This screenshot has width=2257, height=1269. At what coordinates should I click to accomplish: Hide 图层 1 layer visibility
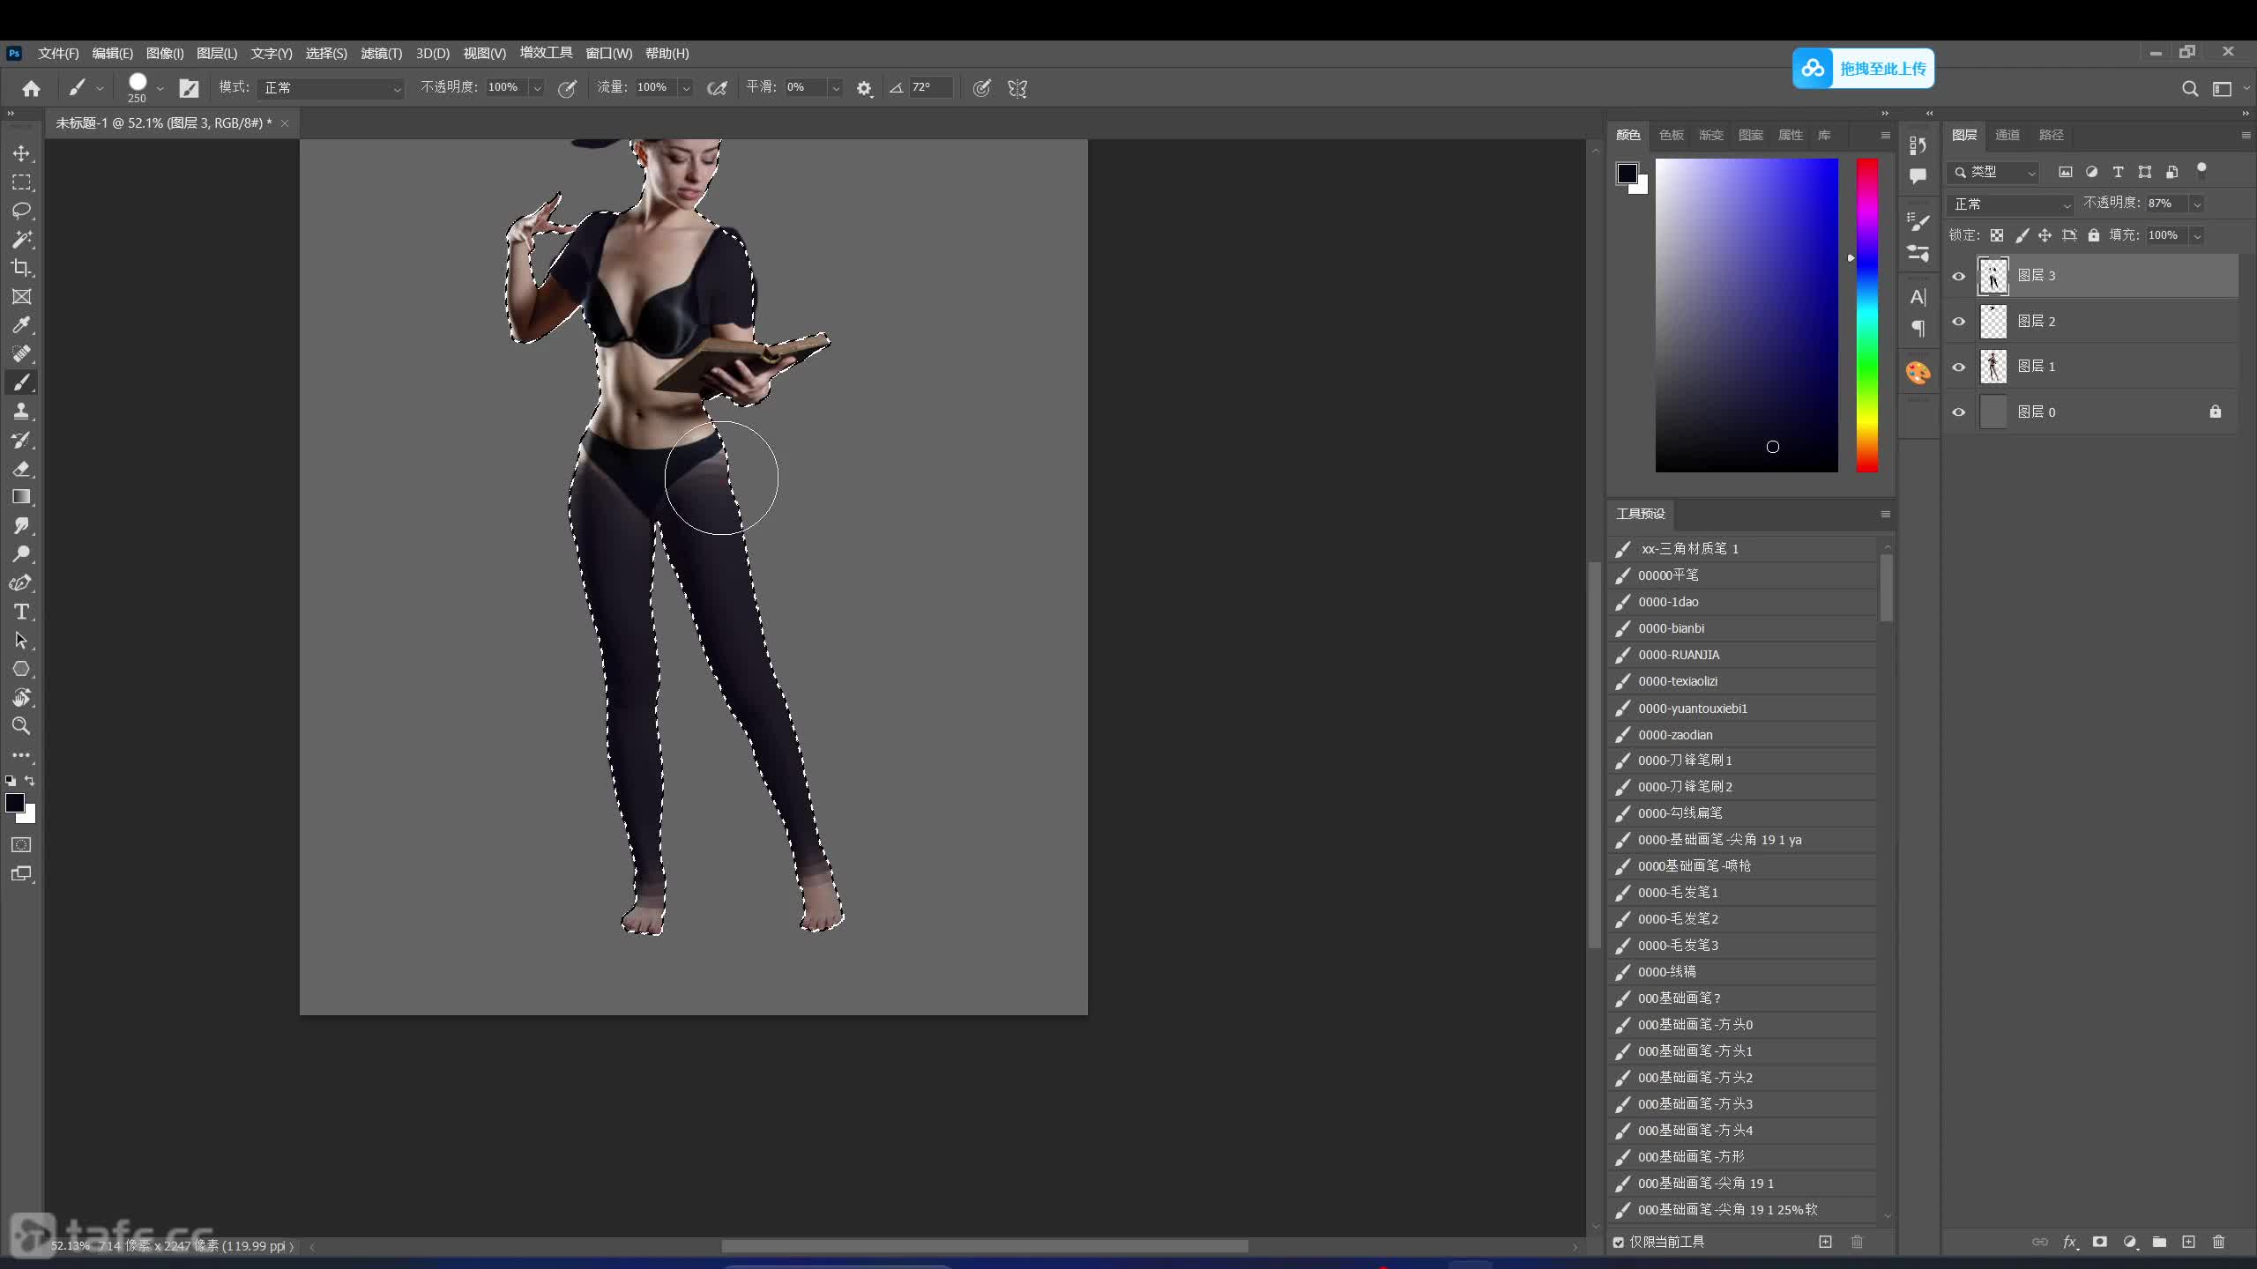tap(1959, 367)
